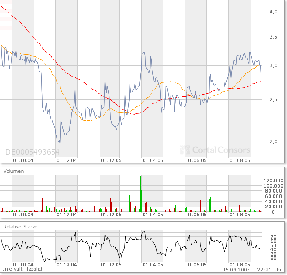Click the Intervall: Tæglich label

pyautogui.click(x=23, y=269)
